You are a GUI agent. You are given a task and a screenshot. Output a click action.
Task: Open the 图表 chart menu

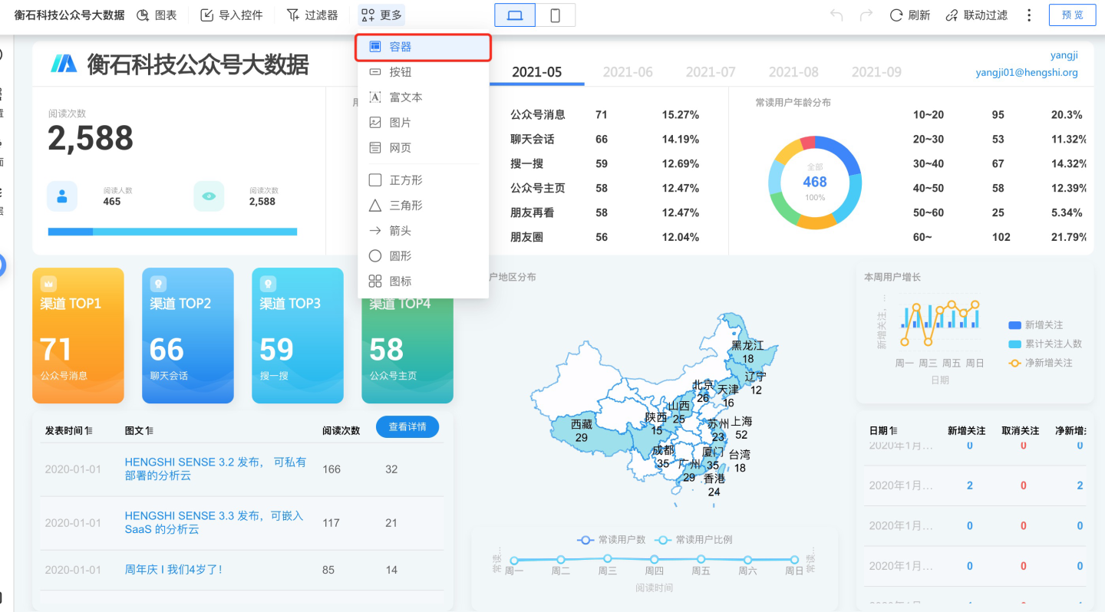click(157, 15)
